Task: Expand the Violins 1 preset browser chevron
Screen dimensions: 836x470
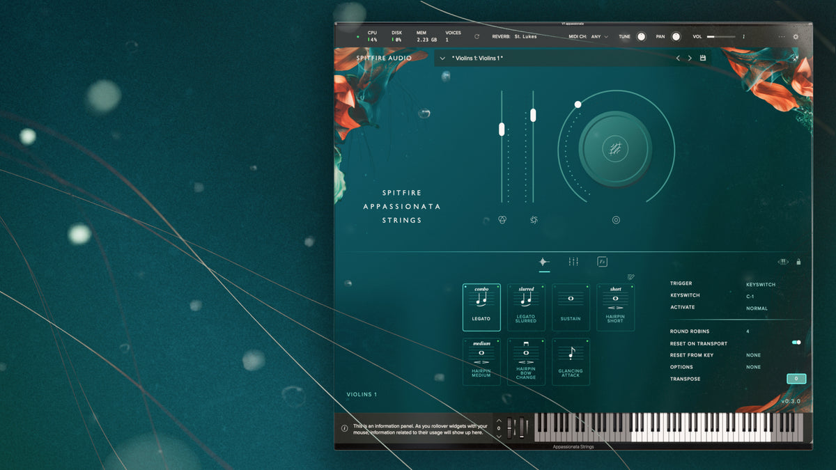Action: point(442,58)
